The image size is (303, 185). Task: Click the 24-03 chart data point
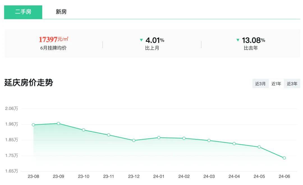point(209,141)
